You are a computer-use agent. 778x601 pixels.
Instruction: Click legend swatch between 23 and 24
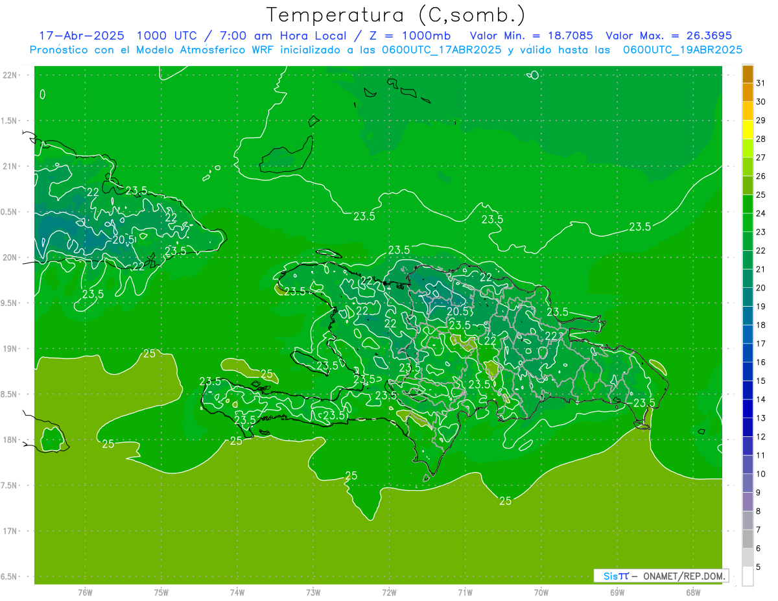tap(748, 222)
